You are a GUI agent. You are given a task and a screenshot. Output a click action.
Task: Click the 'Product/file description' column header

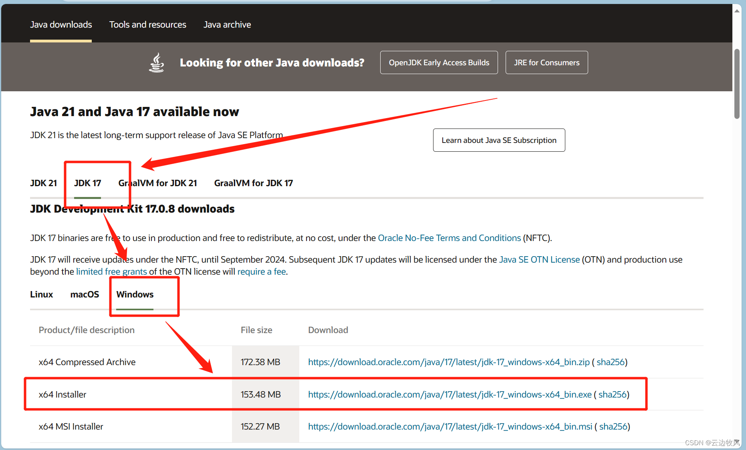coord(87,330)
